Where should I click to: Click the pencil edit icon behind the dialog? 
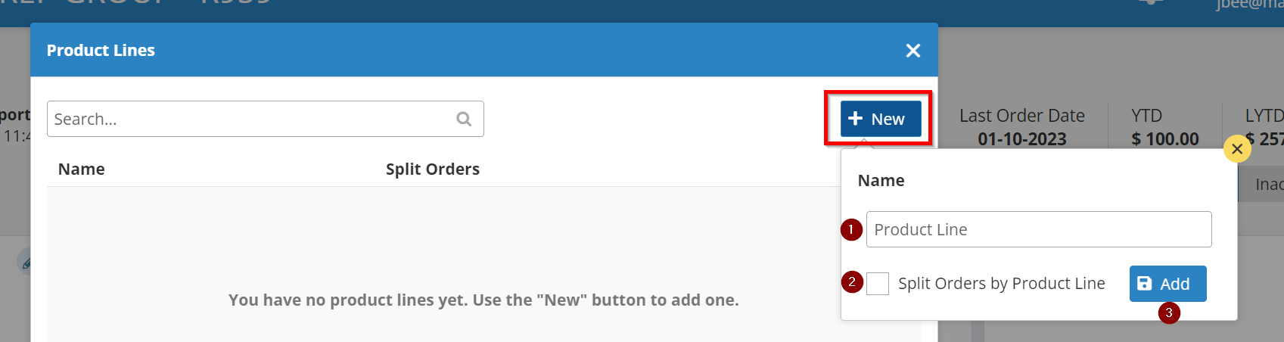[x=25, y=263]
